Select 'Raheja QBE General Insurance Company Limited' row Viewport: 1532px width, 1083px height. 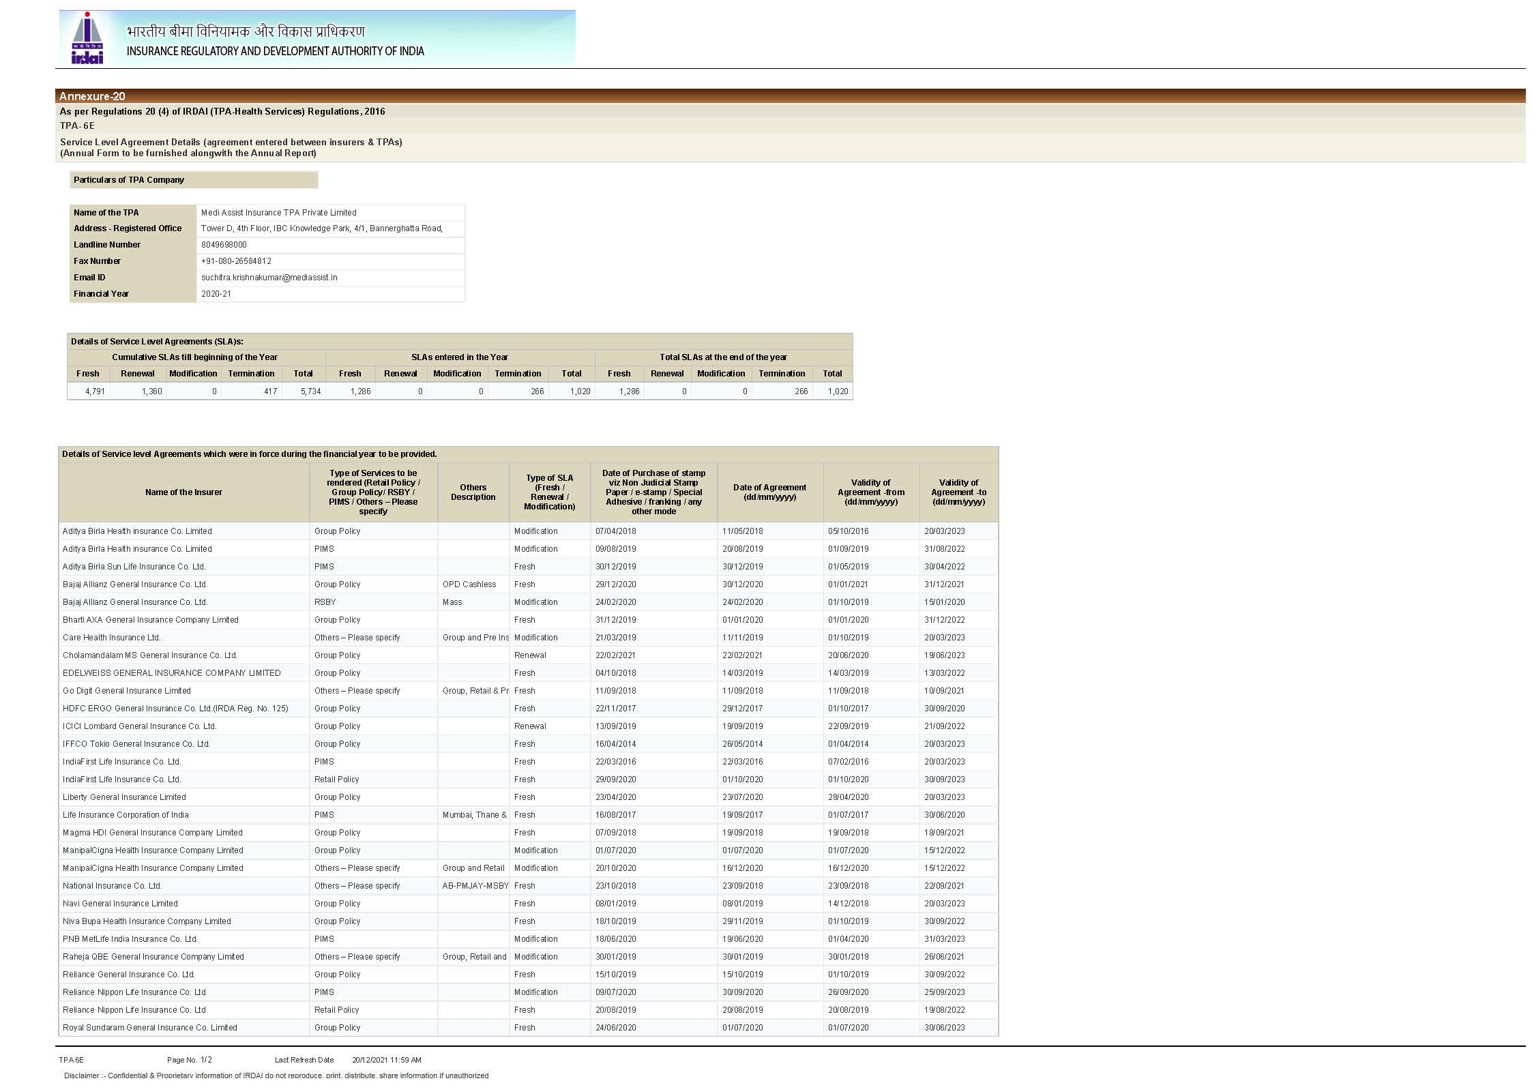pyautogui.click(x=528, y=957)
